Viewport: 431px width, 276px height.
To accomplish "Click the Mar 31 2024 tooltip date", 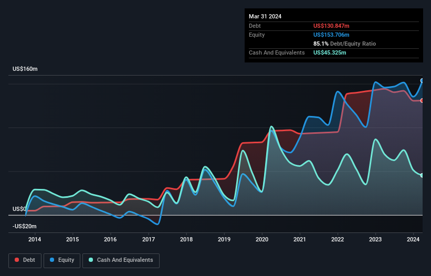I will (x=265, y=16).
